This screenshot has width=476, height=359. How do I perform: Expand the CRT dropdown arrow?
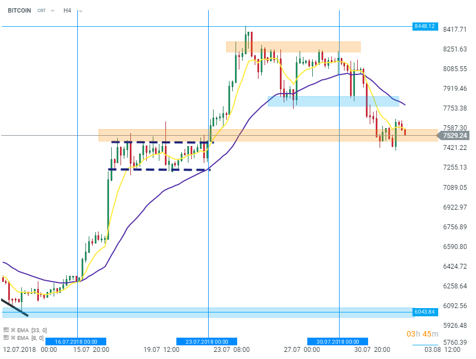pyautogui.click(x=53, y=11)
